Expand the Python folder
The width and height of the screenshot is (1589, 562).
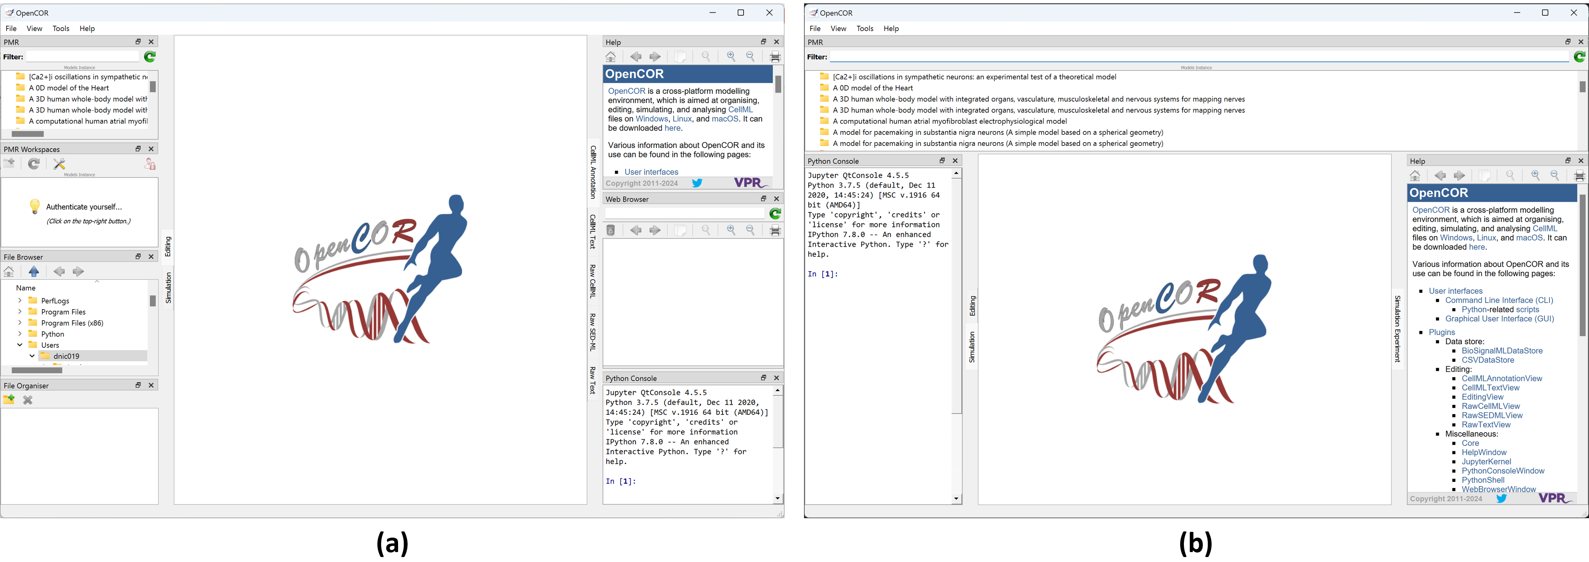point(20,334)
